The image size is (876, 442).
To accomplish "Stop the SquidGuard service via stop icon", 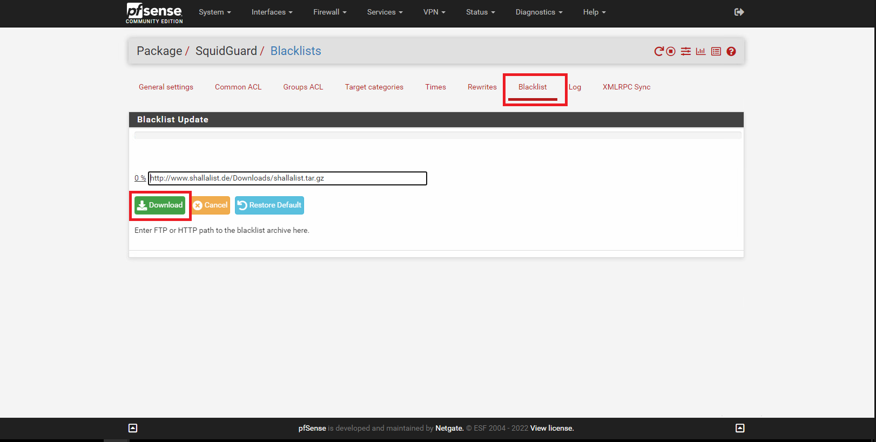I will 671,51.
